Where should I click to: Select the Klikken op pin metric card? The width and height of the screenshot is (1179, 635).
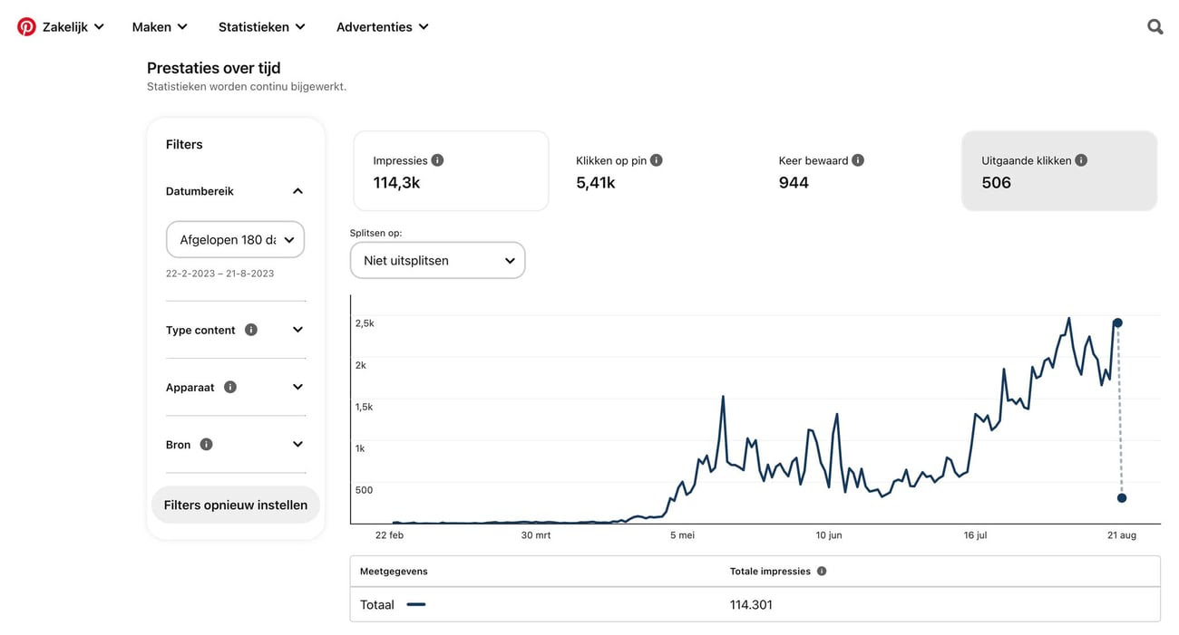[654, 171]
